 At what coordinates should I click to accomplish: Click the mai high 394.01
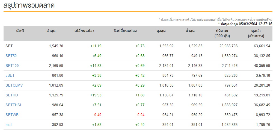[168, 125]
